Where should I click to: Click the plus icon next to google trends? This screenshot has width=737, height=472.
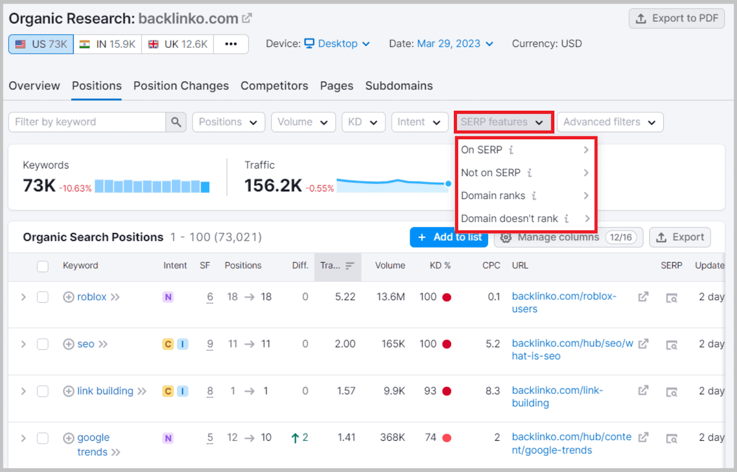[x=69, y=438]
